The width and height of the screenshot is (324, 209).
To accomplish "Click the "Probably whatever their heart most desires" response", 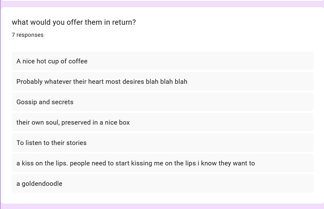I will coord(102,82).
